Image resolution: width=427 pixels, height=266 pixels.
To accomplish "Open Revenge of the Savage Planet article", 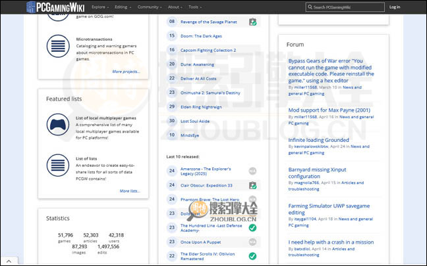I will point(209,22).
